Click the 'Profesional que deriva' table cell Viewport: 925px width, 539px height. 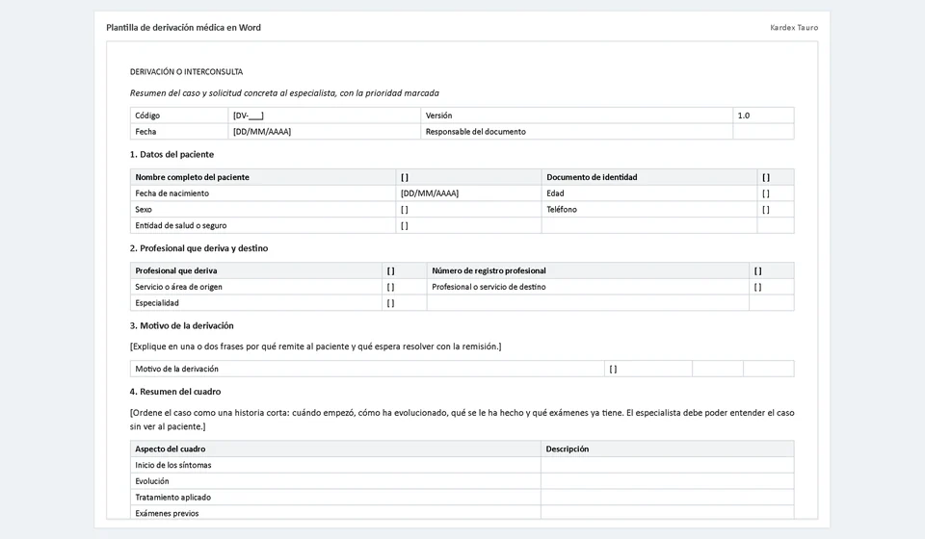click(256, 271)
